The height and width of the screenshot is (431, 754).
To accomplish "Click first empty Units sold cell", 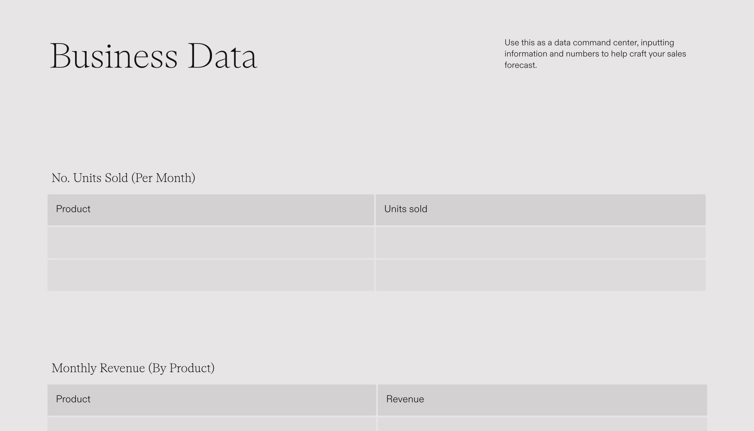I will (540, 243).
